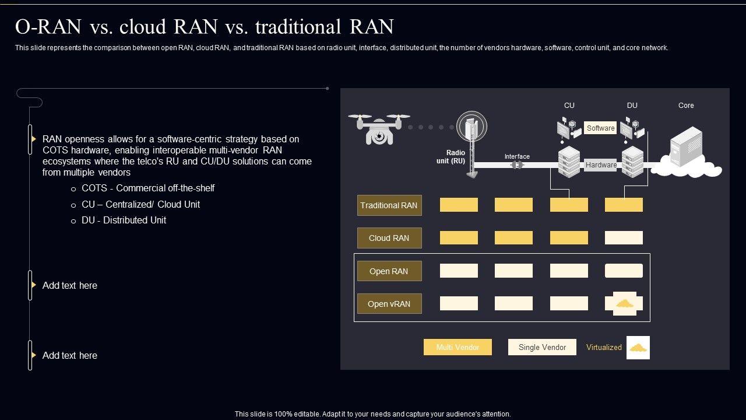Screen dimensions: 746x420
Task: Click the 'DU' column heading
Action: pyautogui.click(x=632, y=106)
